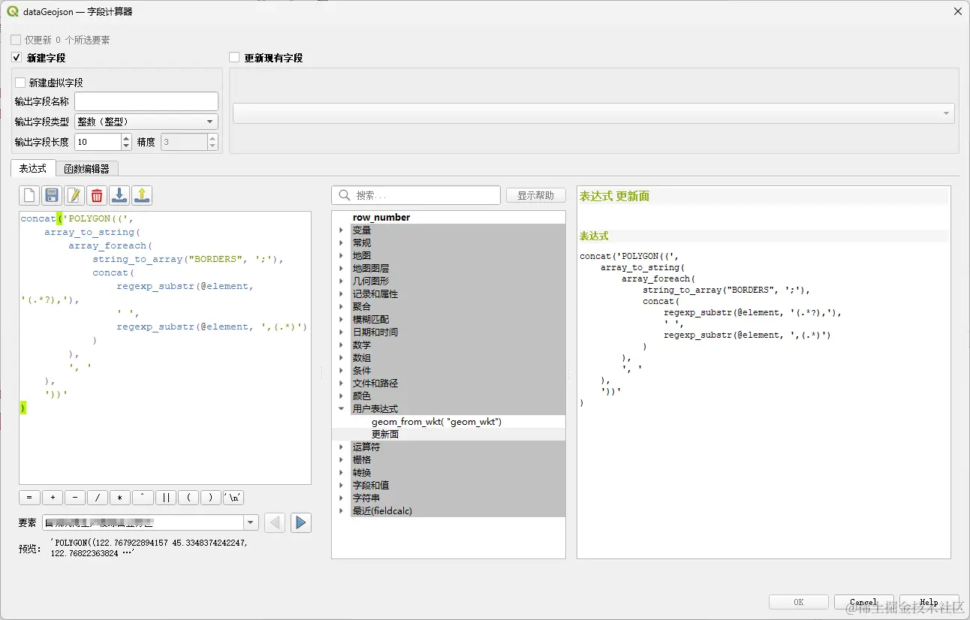Click the import user expressions icon

point(119,196)
